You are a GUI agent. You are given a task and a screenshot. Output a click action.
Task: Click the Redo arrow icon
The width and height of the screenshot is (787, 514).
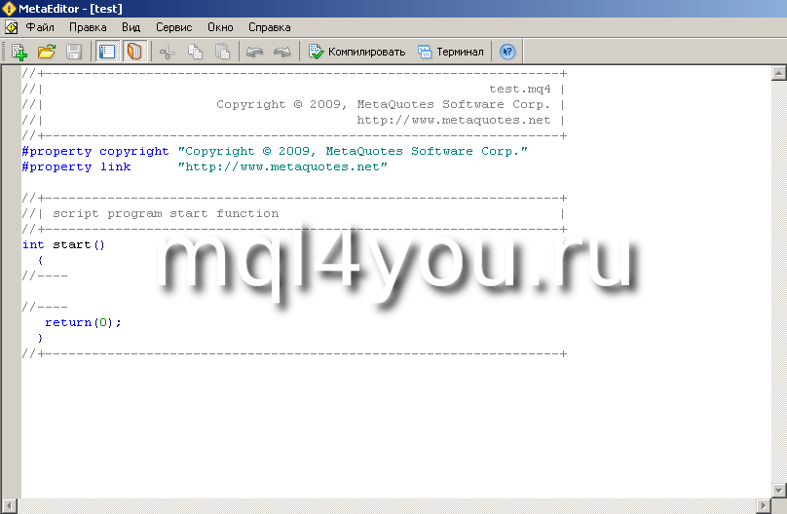[282, 52]
